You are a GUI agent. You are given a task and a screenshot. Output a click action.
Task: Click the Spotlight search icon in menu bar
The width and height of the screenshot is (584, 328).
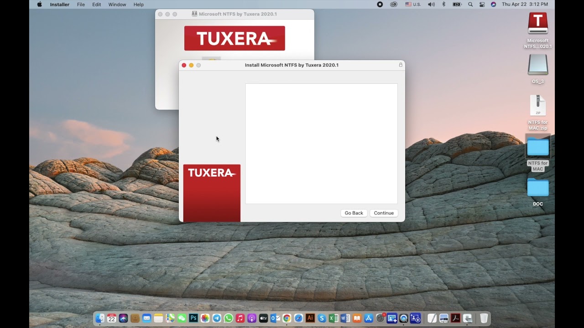coord(470,4)
